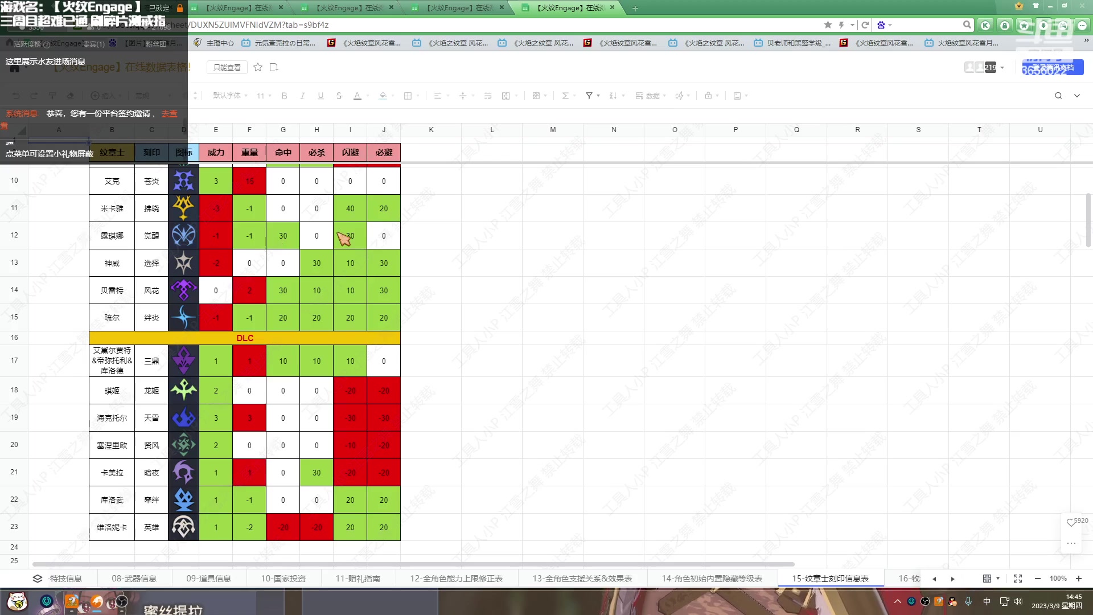Click the vertical scrollbar thumb at right
Image resolution: width=1093 pixels, height=615 pixels.
pyautogui.click(x=1088, y=220)
